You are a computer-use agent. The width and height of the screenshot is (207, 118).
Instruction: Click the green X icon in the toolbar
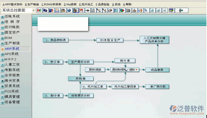click(165, 10)
